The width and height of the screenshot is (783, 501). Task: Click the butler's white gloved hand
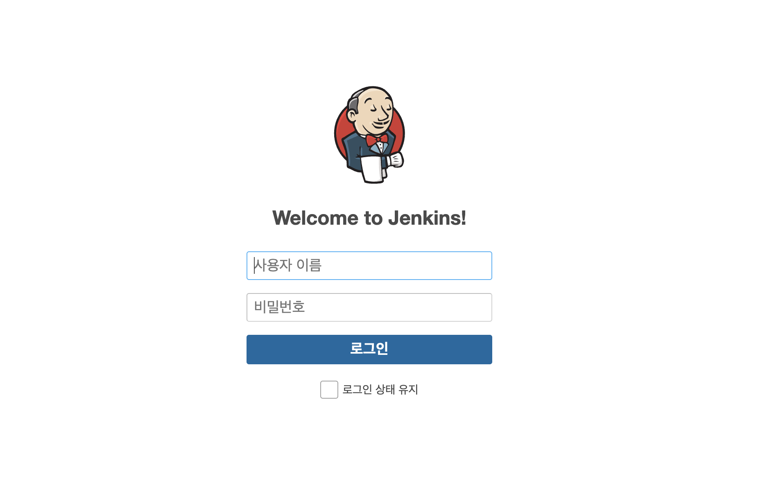pos(396,159)
